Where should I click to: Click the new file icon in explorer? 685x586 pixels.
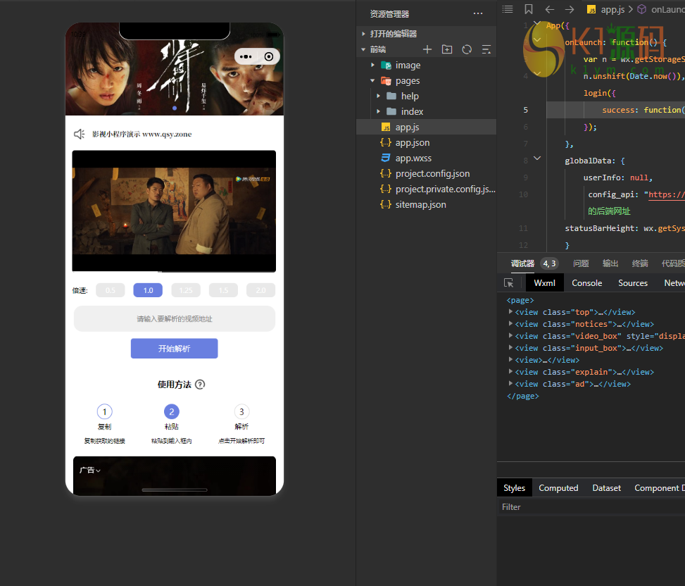(427, 49)
